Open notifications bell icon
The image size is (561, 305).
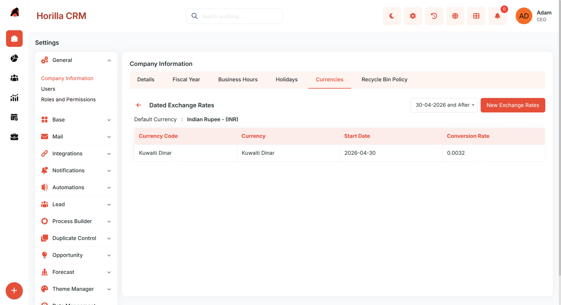pos(498,16)
